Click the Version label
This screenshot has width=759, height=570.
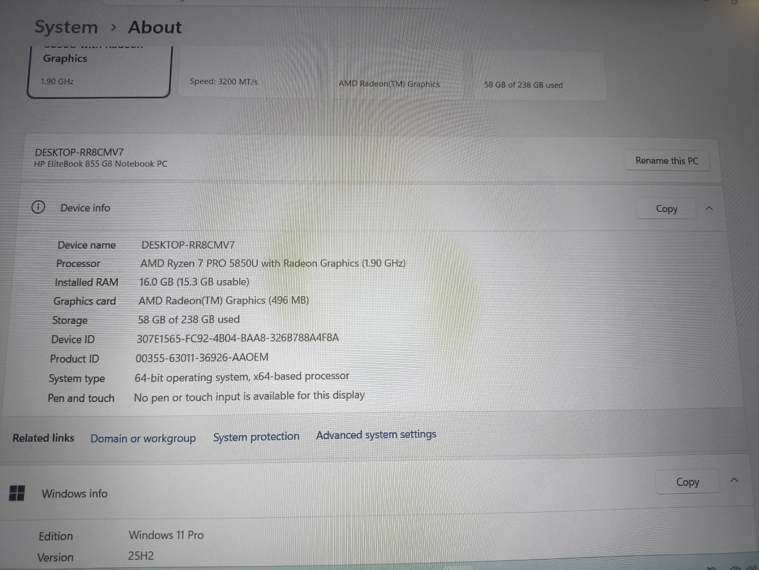(x=55, y=558)
